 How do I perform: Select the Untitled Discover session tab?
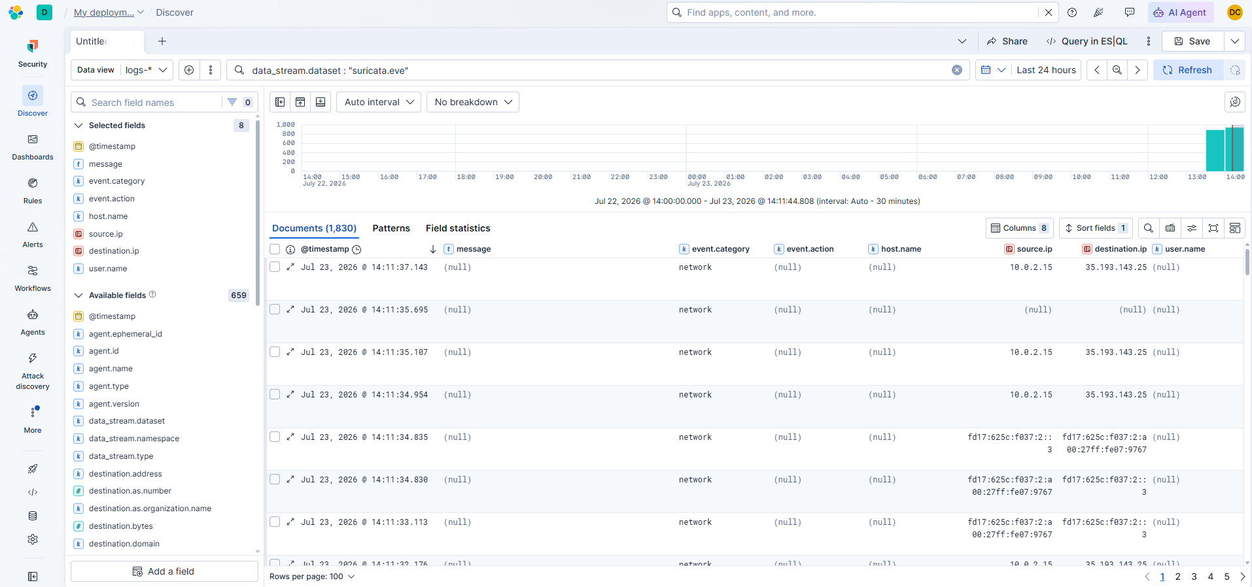coord(107,41)
